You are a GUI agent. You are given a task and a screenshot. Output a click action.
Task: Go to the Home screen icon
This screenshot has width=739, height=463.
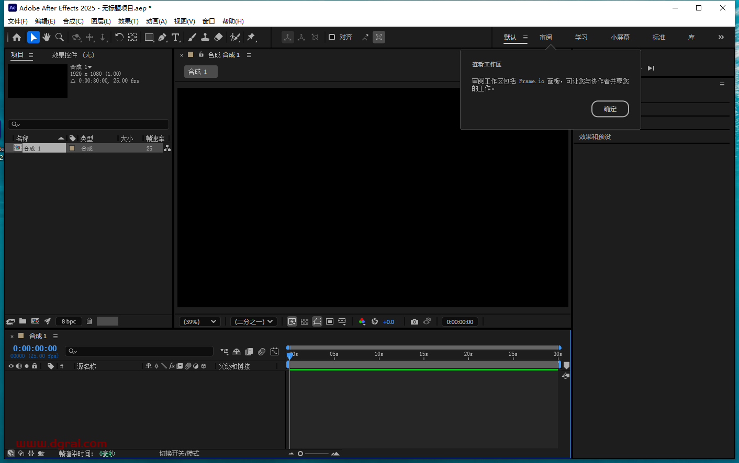17,37
